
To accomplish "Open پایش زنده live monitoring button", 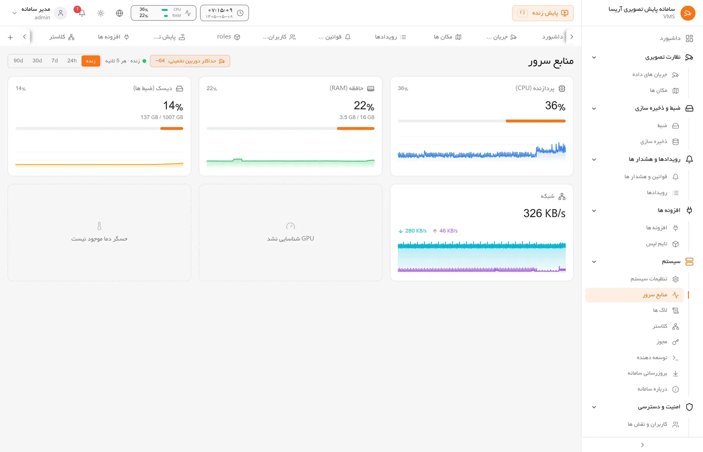I will coord(543,13).
